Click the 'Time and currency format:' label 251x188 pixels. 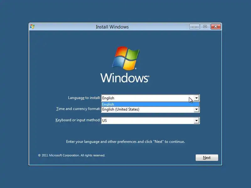pos(78,109)
